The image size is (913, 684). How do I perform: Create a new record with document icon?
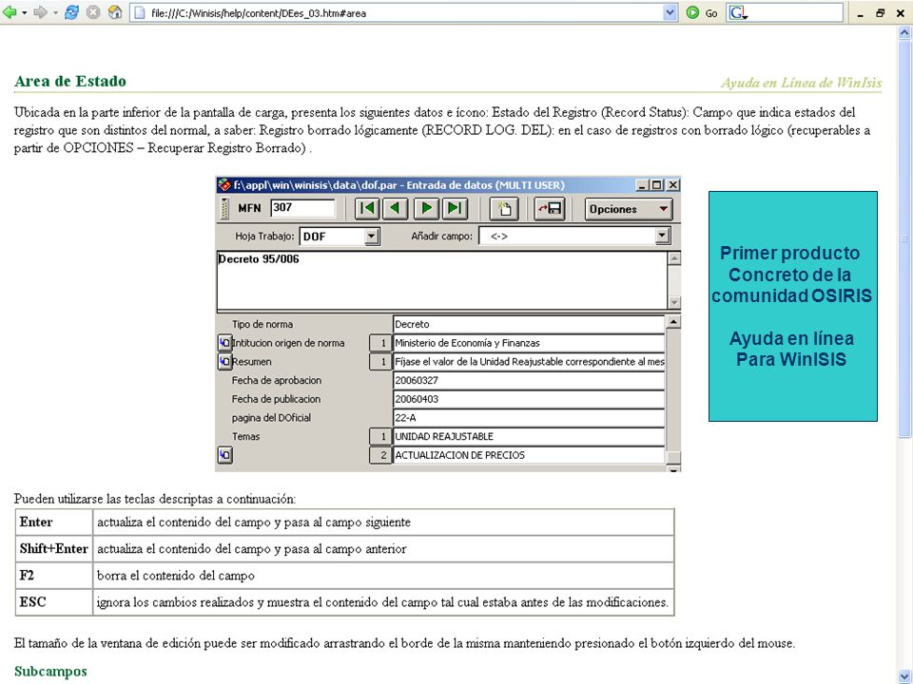click(x=504, y=208)
